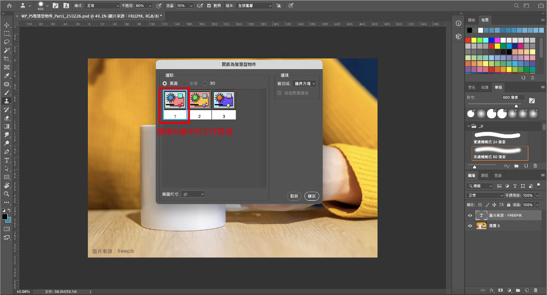Pick the red color swatch
Image resolution: width=547 pixels, height=295 pixels.
click(468, 40)
